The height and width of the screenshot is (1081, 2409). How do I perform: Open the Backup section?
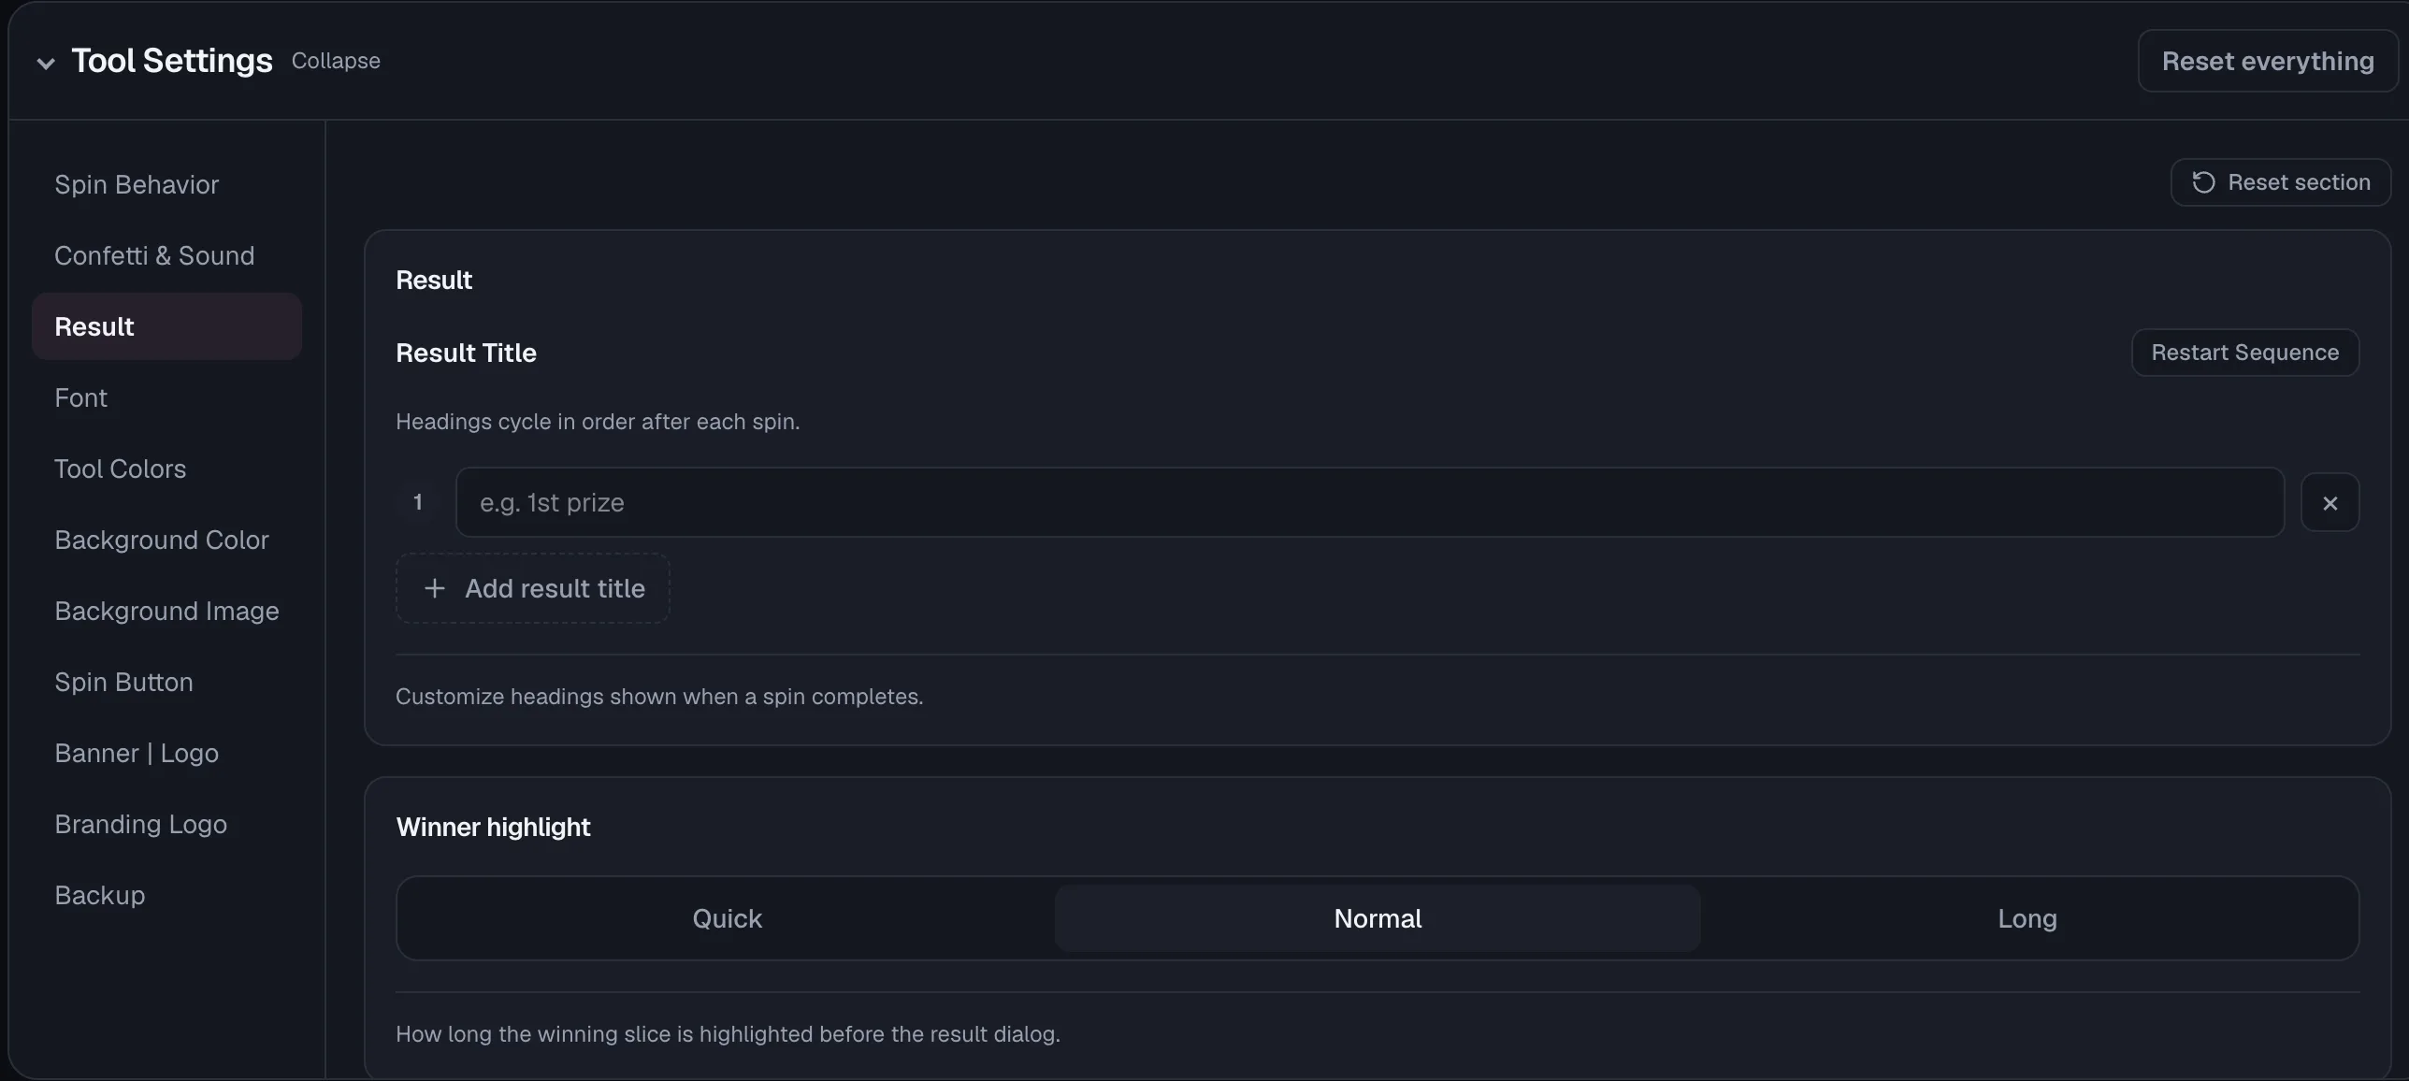pyautogui.click(x=166, y=895)
